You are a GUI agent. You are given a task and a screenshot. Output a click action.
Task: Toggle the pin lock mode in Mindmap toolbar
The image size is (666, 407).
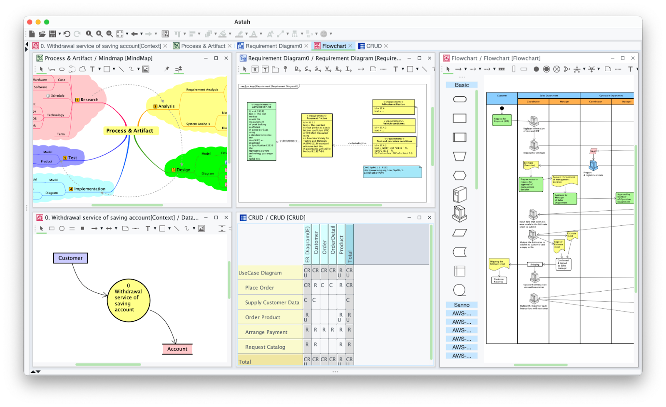click(x=166, y=69)
